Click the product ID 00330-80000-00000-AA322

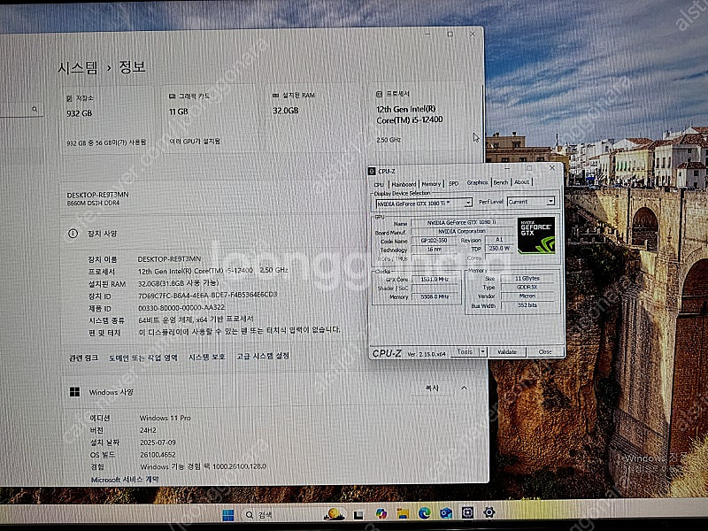point(181,307)
